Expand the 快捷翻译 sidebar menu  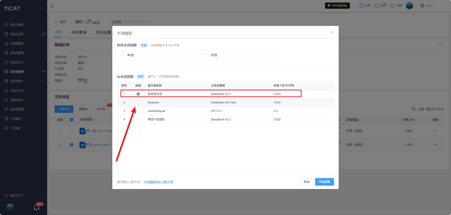pos(23,43)
